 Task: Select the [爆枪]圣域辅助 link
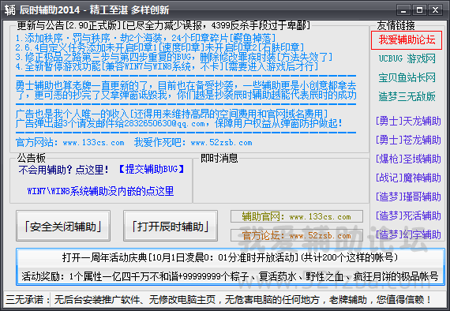(x=408, y=159)
